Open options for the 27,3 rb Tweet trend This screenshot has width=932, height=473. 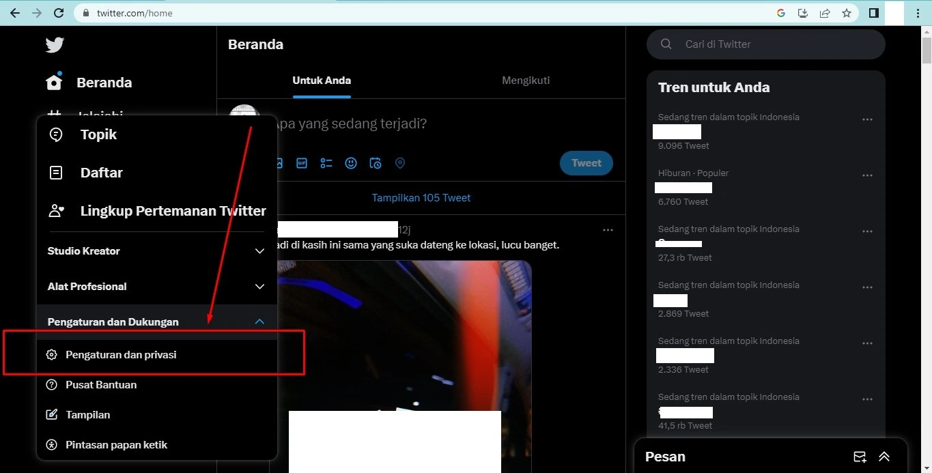pos(867,231)
